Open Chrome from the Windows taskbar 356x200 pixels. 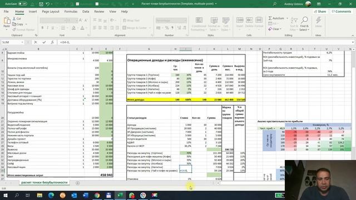(x=97, y=195)
